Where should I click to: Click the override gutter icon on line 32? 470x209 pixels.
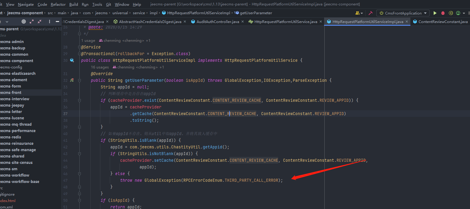click(x=72, y=80)
